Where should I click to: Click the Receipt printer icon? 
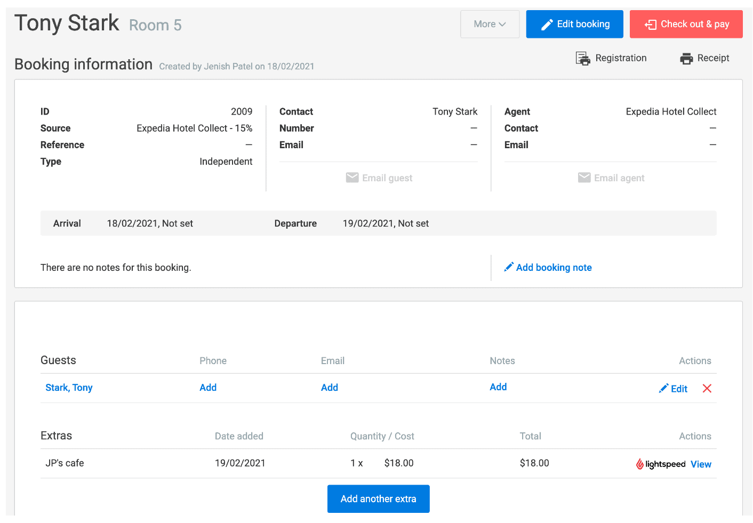click(x=686, y=59)
